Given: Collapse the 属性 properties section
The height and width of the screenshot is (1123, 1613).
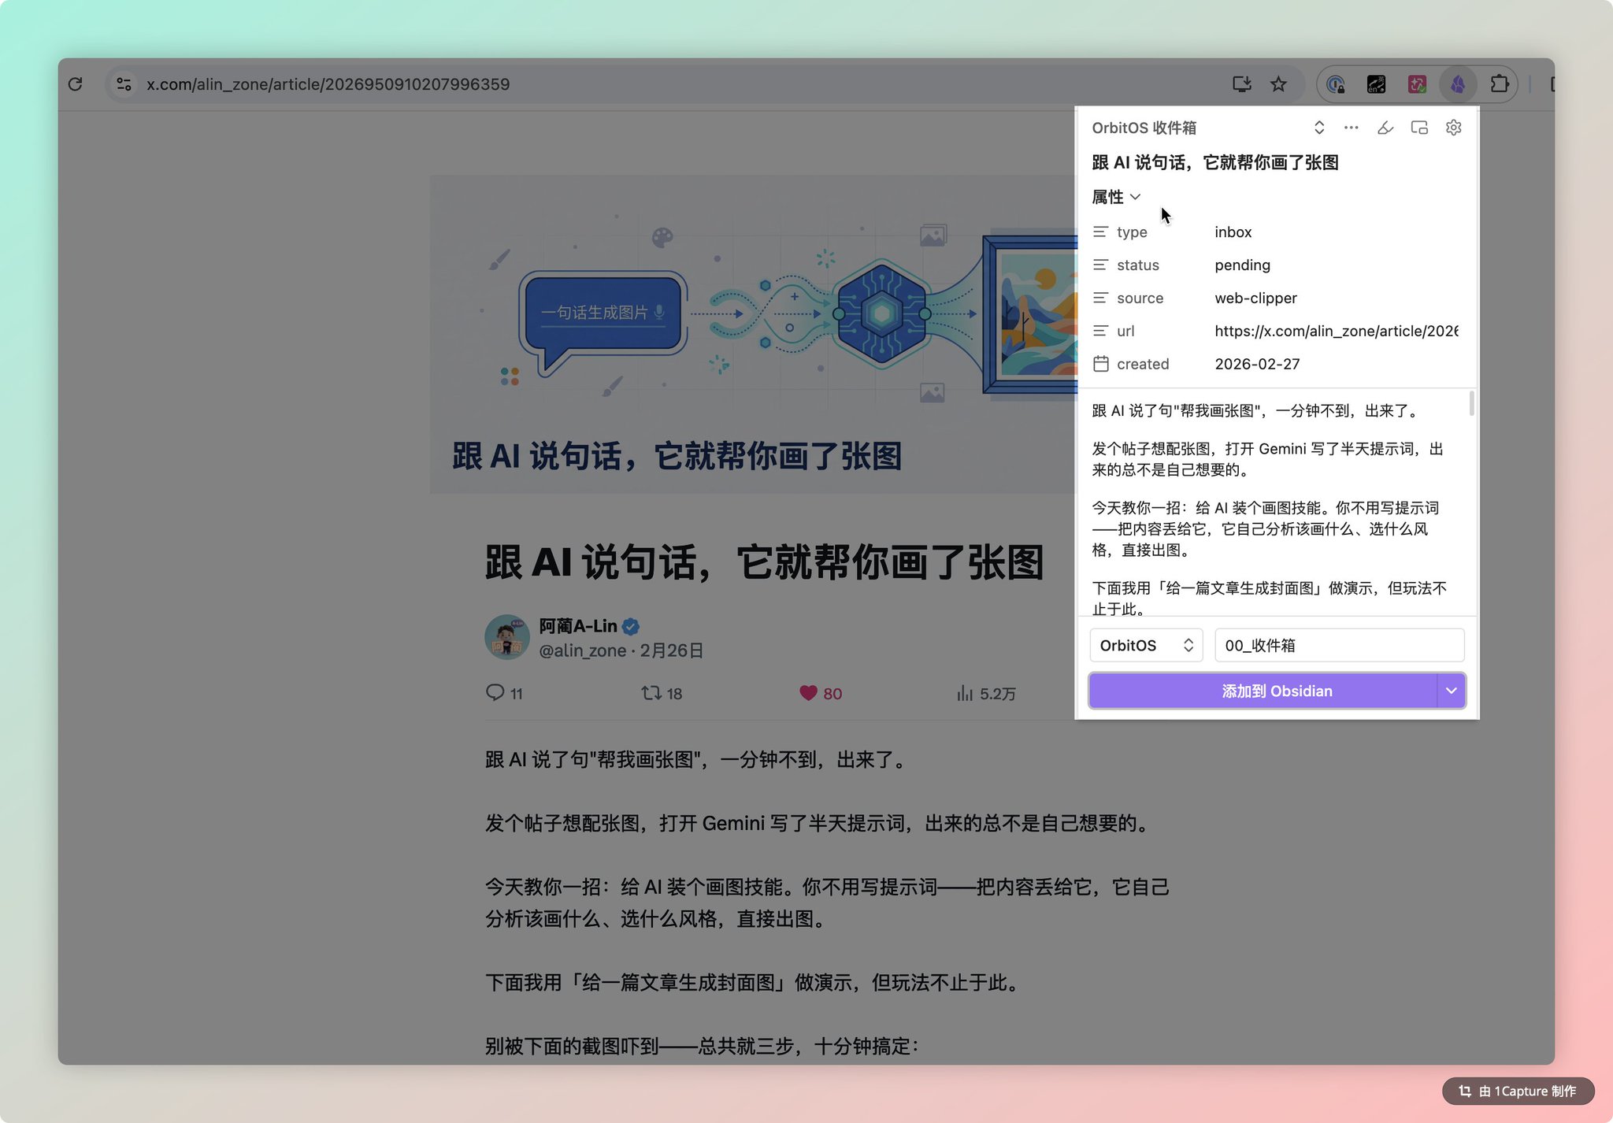Looking at the screenshot, I should (1115, 197).
